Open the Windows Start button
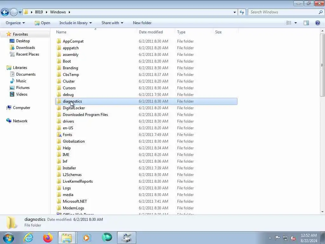This screenshot has height=244, width=325. point(9,238)
